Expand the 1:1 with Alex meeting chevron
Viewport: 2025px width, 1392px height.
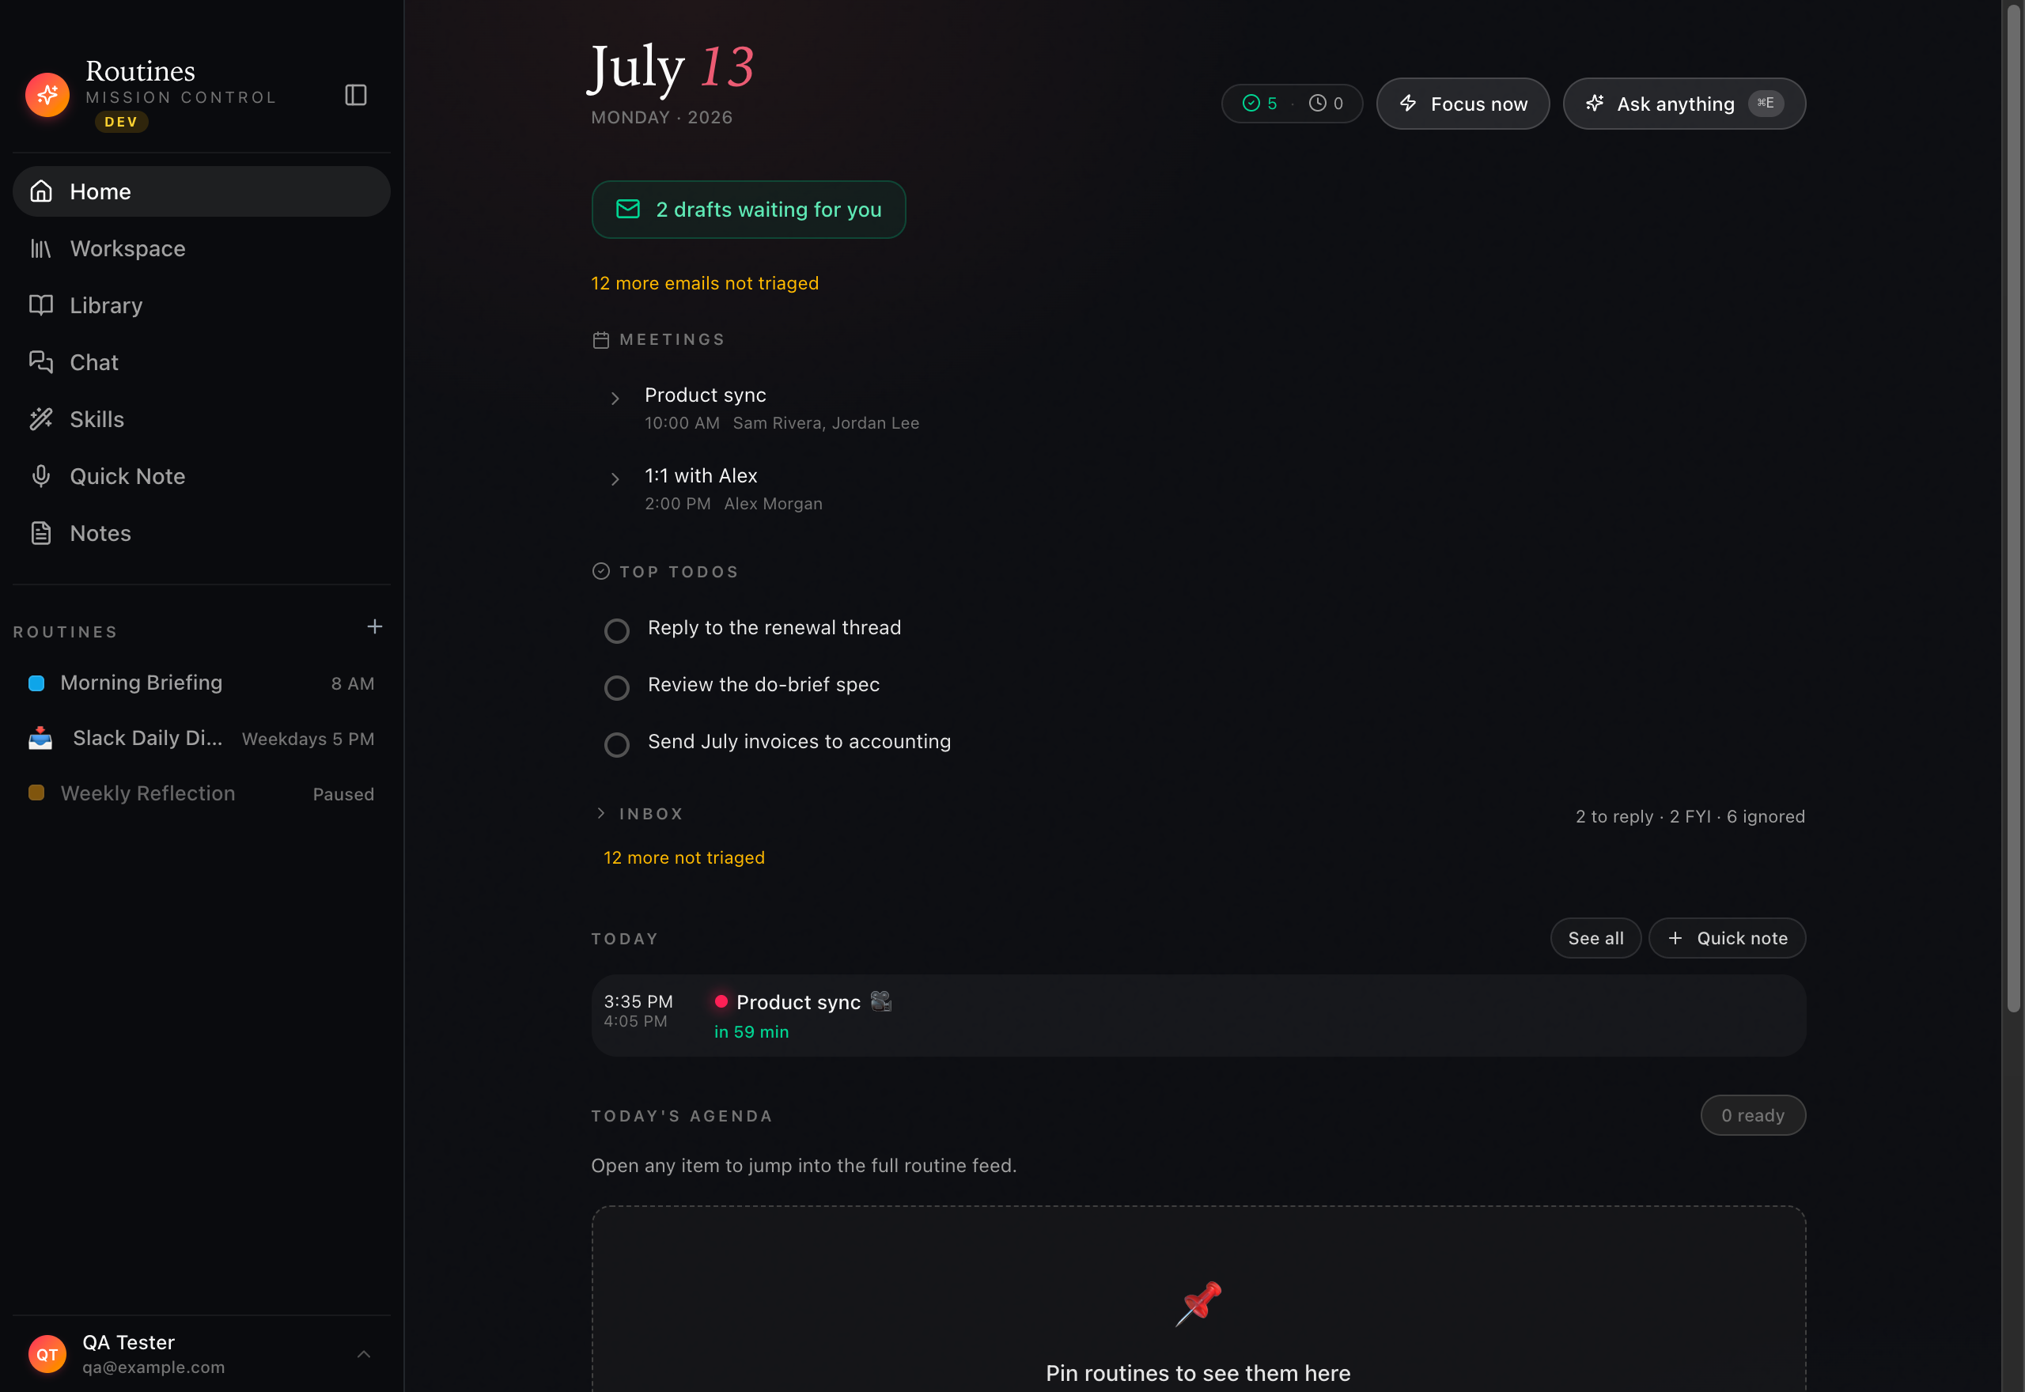(x=615, y=478)
